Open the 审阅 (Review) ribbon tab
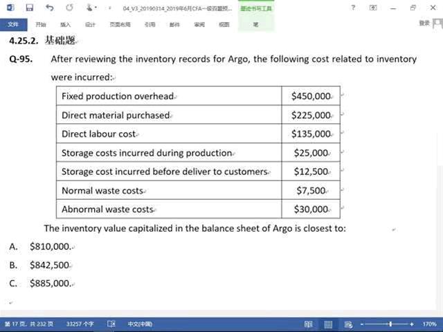 199,25
